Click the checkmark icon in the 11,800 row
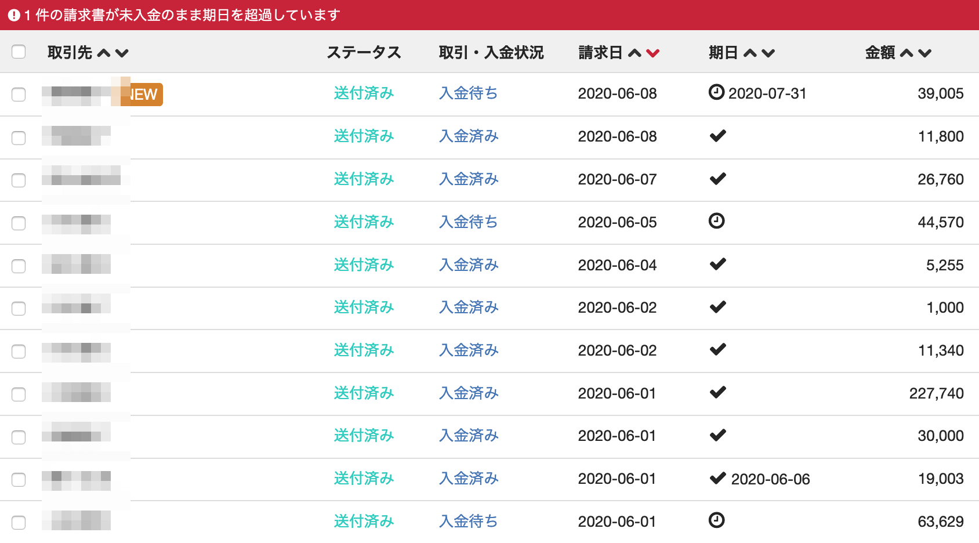Image resolution: width=979 pixels, height=543 pixels. (x=717, y=136)
